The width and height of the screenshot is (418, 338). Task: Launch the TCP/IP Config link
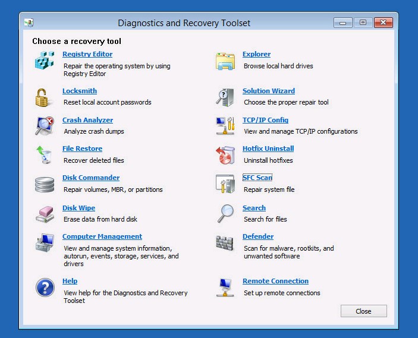click(x=265, y=120)
